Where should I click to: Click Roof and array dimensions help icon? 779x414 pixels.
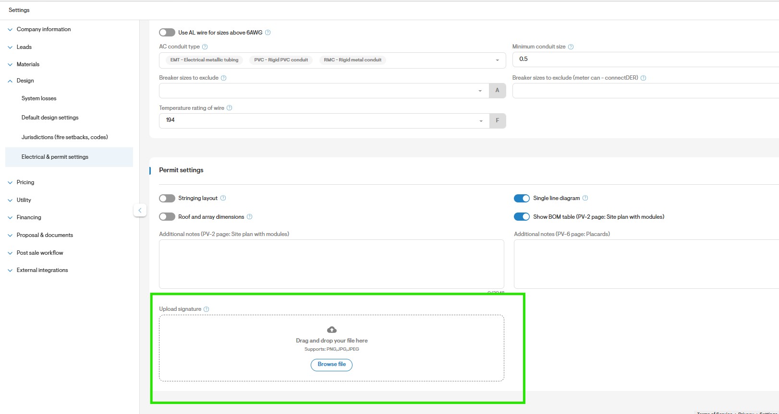(250, 217)
